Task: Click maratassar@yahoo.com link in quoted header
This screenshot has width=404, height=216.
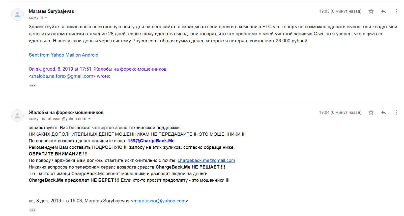Action: [159, 201]
